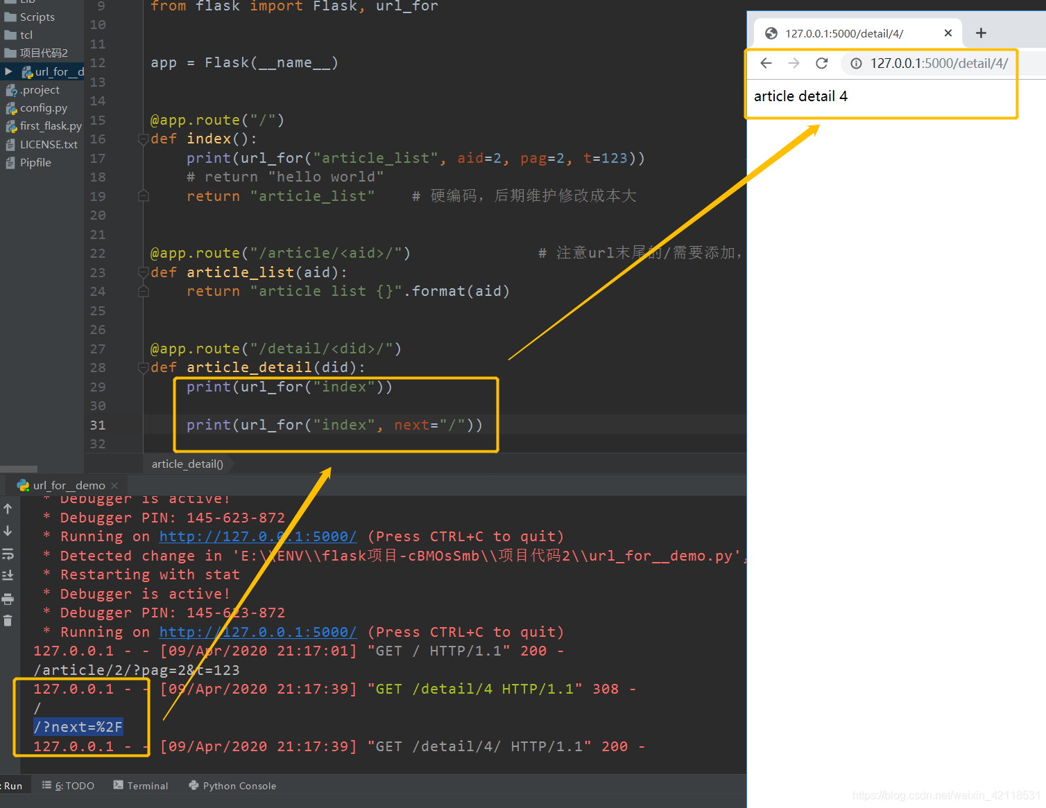Select LICENSE.txt in project tree

coord(42,144)
